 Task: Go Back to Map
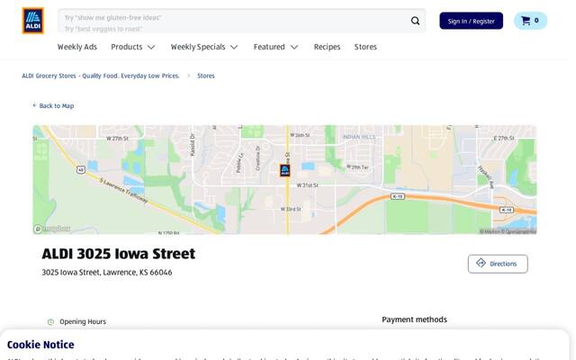(53, 106)
